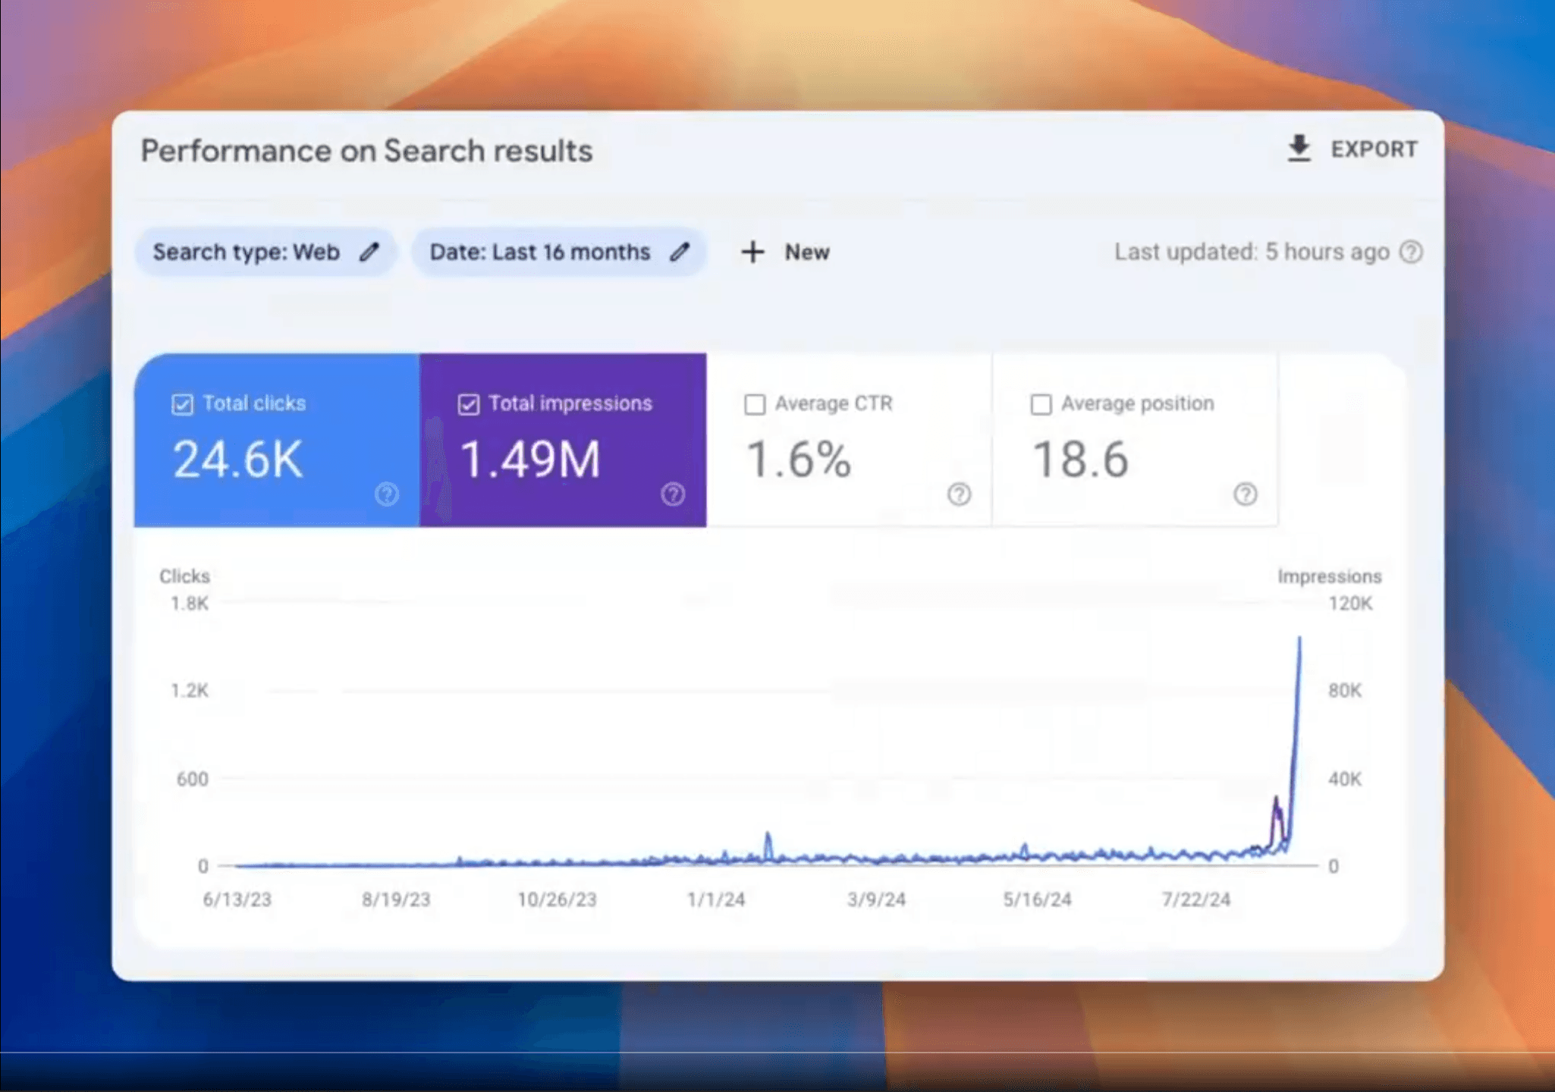Click the 5/16/24 date axis label
The image size is (1555, 1092).
pyautogui.click(x=1037, y=899)
